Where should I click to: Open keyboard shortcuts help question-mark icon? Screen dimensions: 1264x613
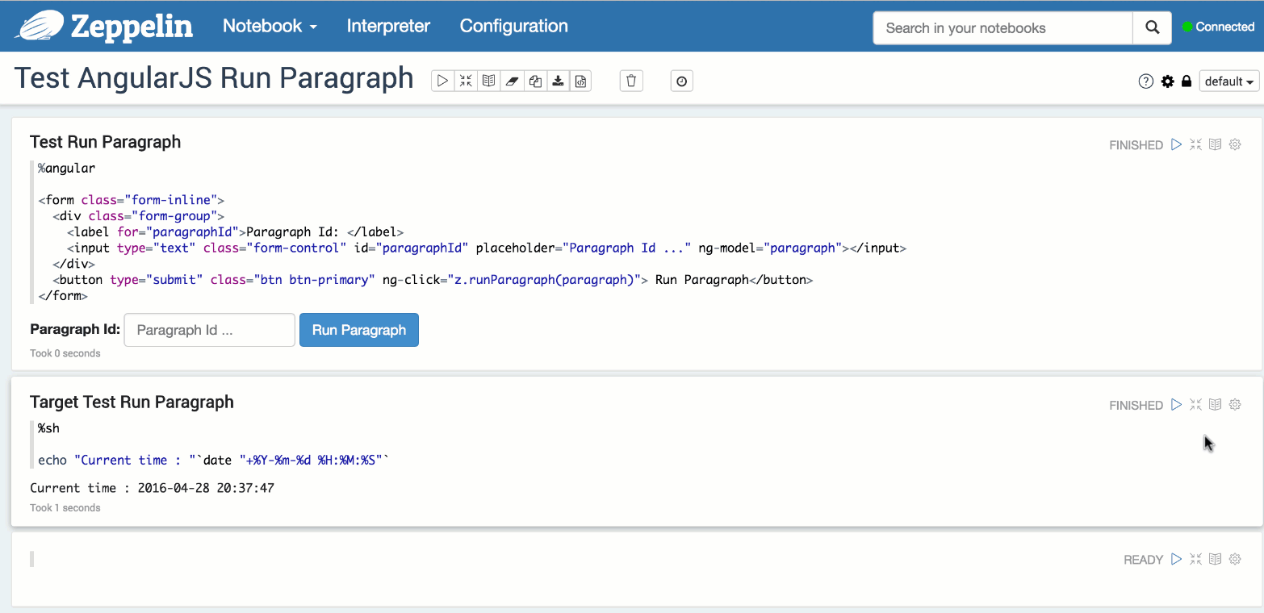(1145, 81)
